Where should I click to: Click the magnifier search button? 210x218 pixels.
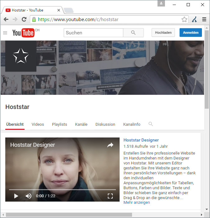133,33
